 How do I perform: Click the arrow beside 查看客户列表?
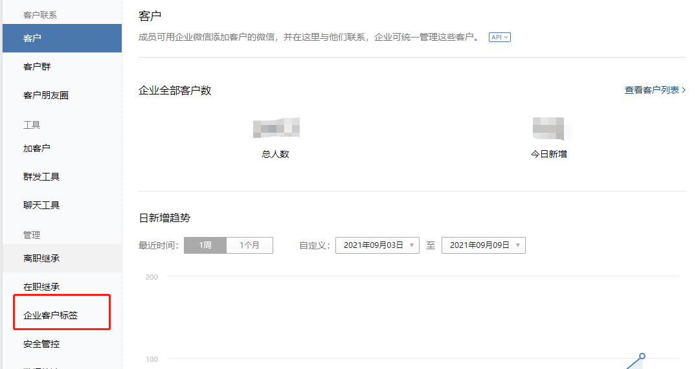[684, 91]
